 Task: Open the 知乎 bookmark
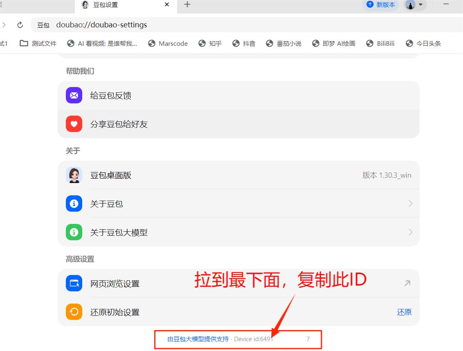210,43
